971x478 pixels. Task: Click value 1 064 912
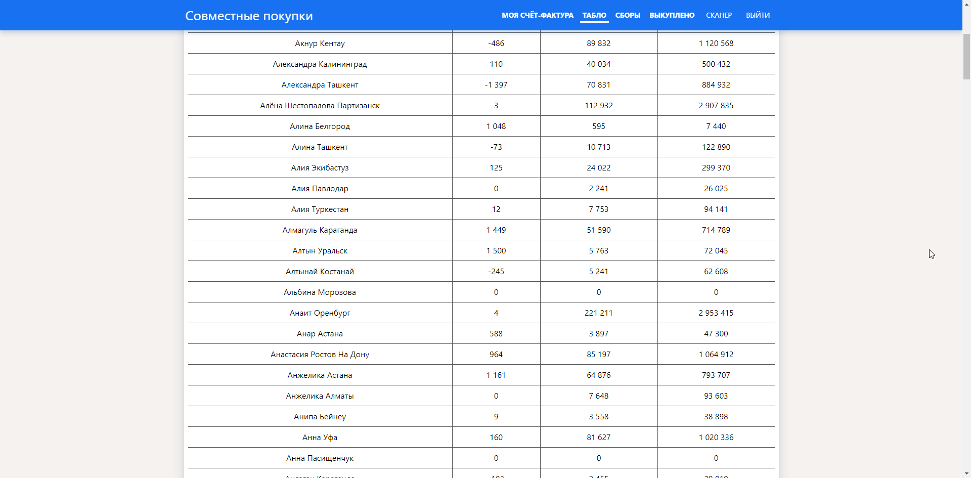point(716,355)
